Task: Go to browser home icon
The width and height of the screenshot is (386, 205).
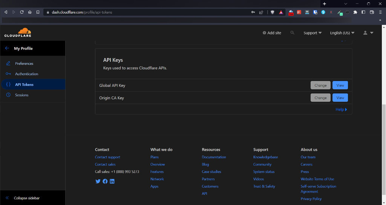Action: pyautogui.click(x=30, y=12)
